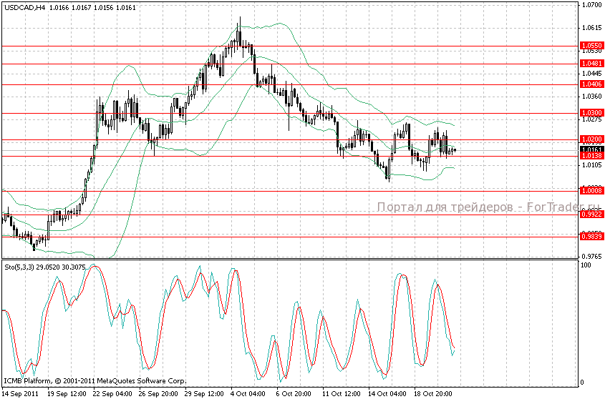Screen dimensions: 605x399
Task: Click the 1.0008 red price level label
Action: click(x=591, y=190)
